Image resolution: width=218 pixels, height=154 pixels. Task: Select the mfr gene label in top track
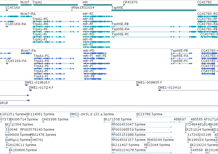pos(85,2)
